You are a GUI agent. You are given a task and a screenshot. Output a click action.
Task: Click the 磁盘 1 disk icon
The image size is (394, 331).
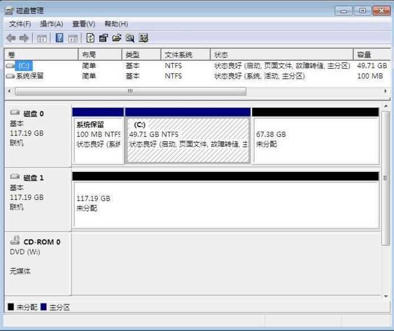(x=15, y=176)
